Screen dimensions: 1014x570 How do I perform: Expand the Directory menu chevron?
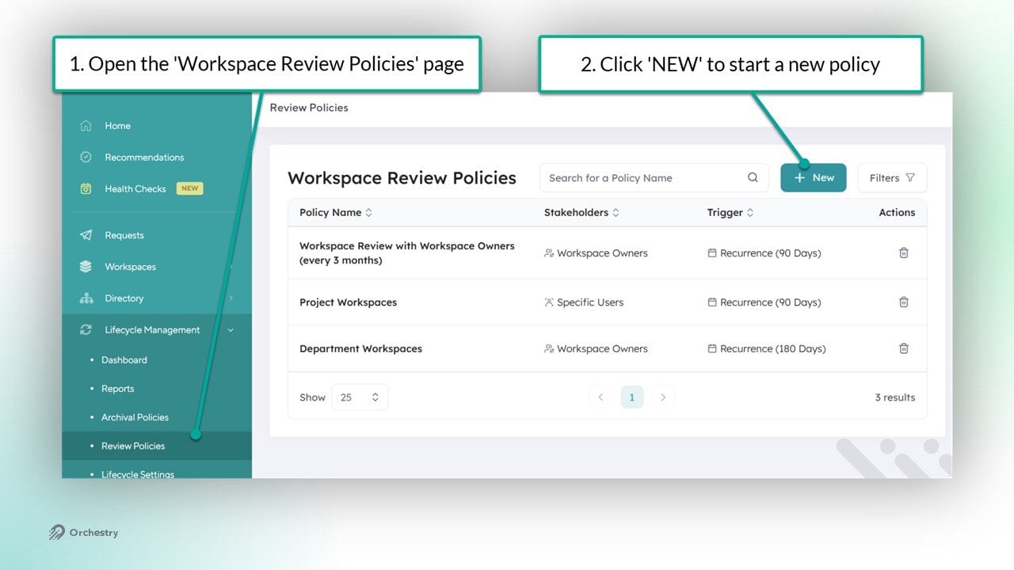tap(231, 298)
